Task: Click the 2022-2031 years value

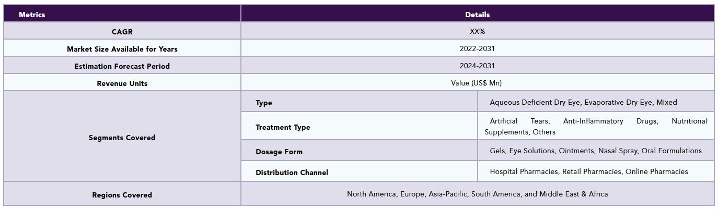Action: 477,48
